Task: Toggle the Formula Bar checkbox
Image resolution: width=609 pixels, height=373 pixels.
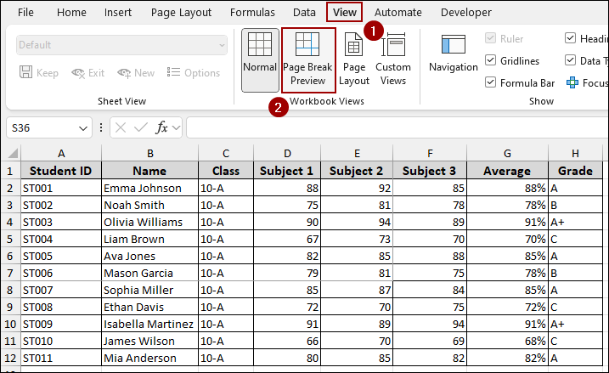Action: click(491, 82)
